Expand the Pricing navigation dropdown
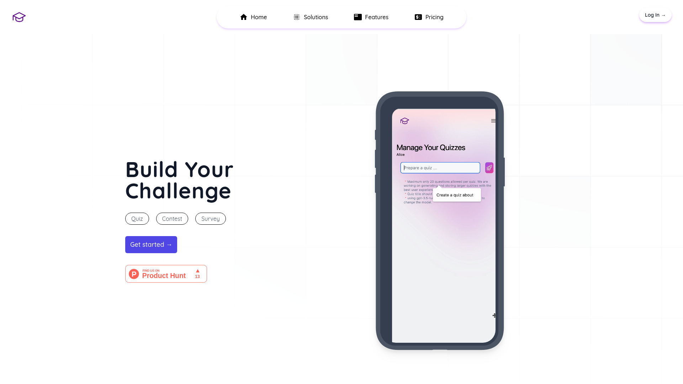This screenshot has width=683, height=384. pyautogui.click(x=429, y=17)
